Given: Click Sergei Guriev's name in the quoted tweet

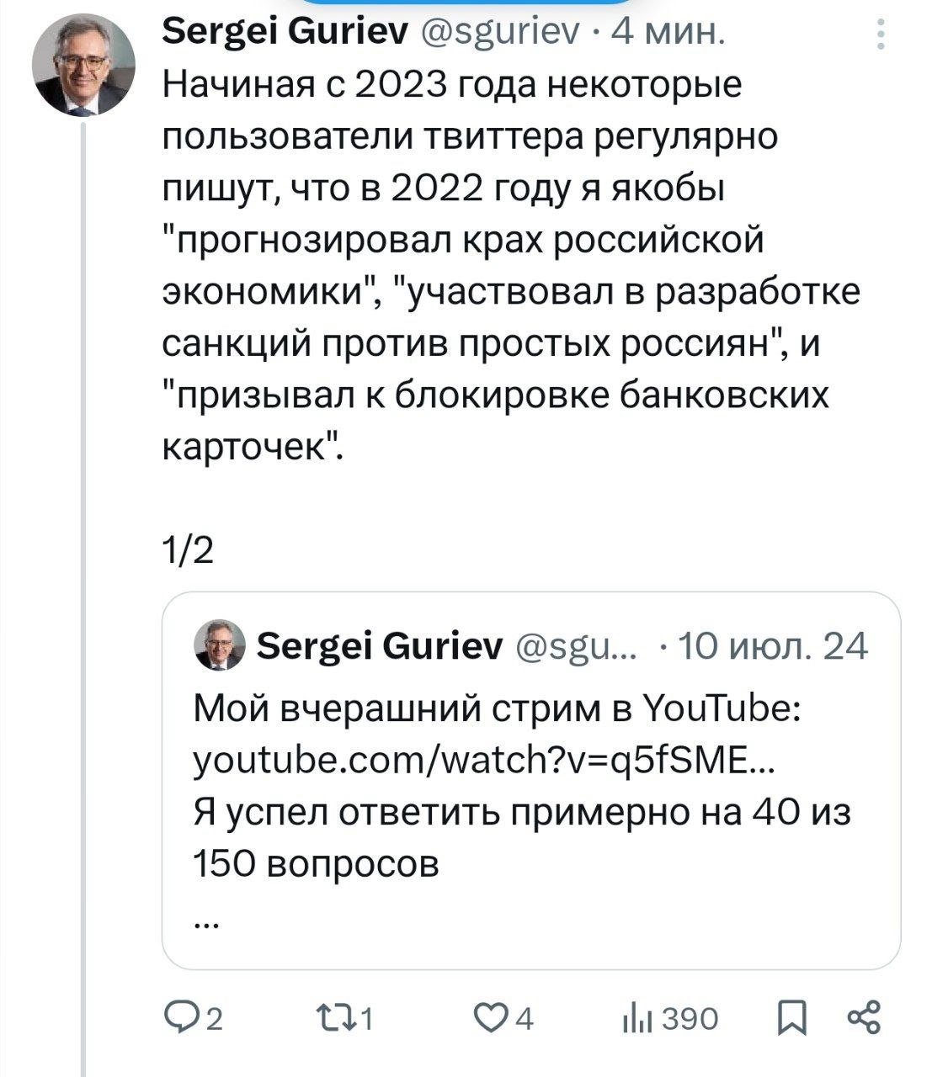Looking at the screenshot, I should (x=377, y=646).
